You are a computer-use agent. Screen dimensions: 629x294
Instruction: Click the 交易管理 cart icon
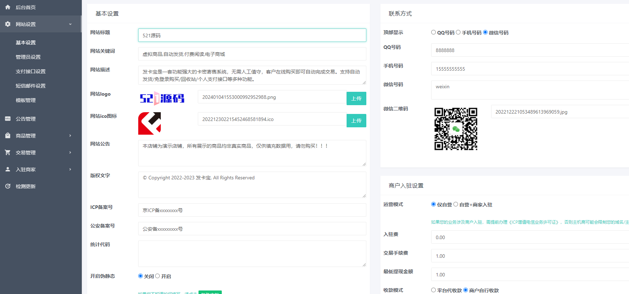pos(8,152)
